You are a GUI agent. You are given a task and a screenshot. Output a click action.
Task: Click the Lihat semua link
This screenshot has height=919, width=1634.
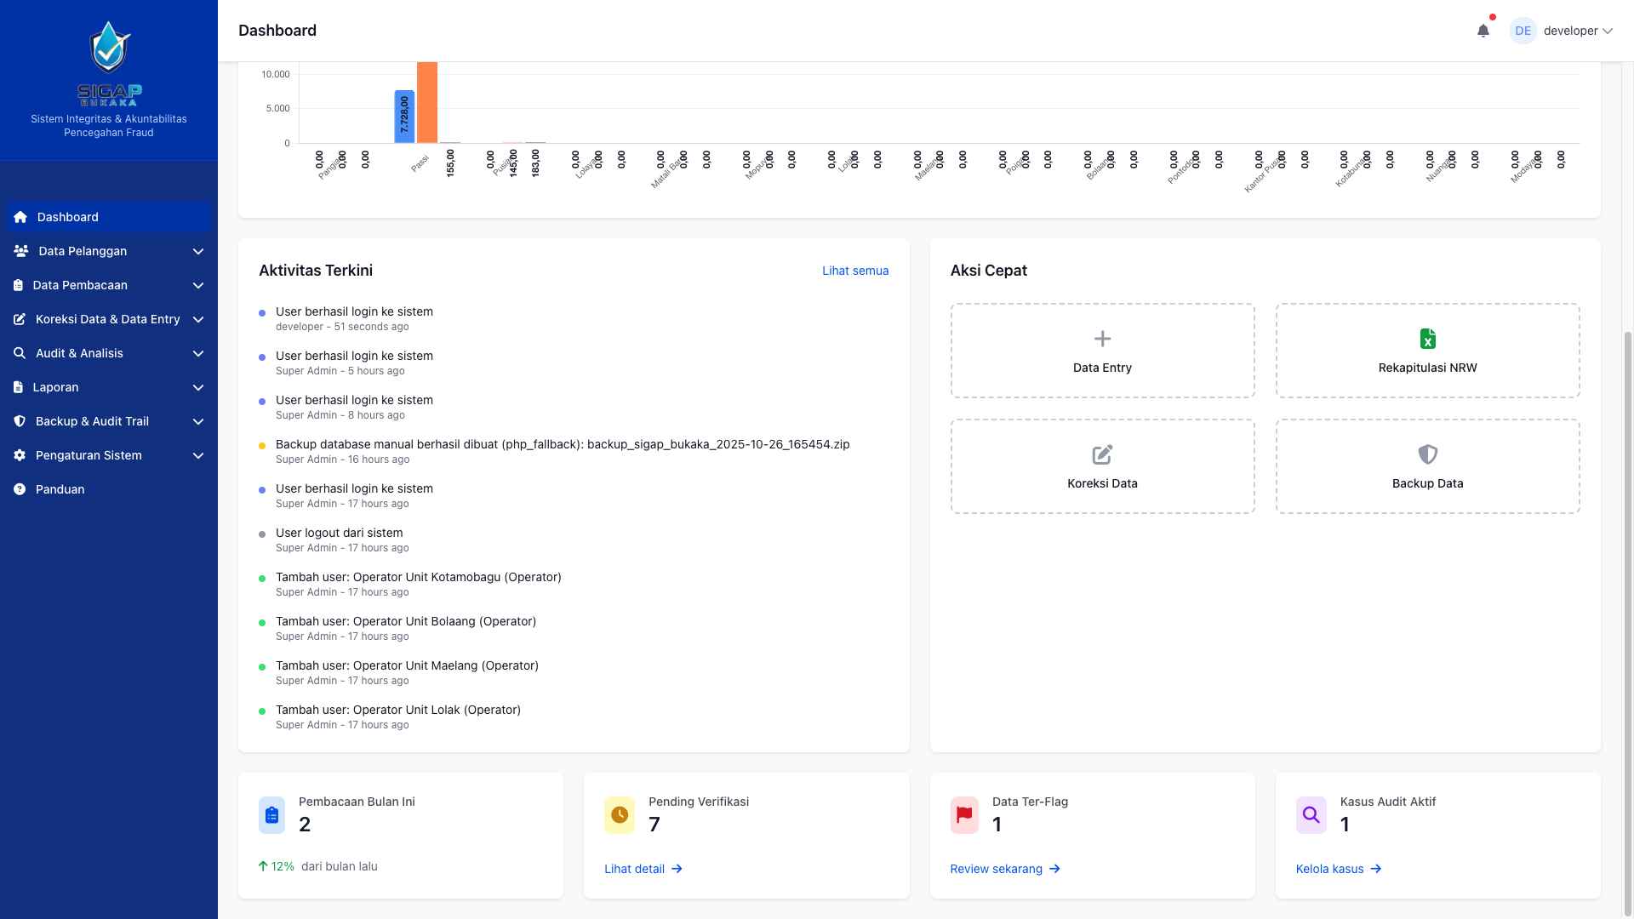point(854,271)
